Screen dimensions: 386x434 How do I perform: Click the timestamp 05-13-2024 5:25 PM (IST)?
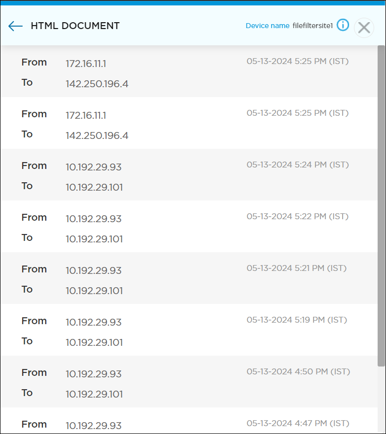[x=297, y=61]
